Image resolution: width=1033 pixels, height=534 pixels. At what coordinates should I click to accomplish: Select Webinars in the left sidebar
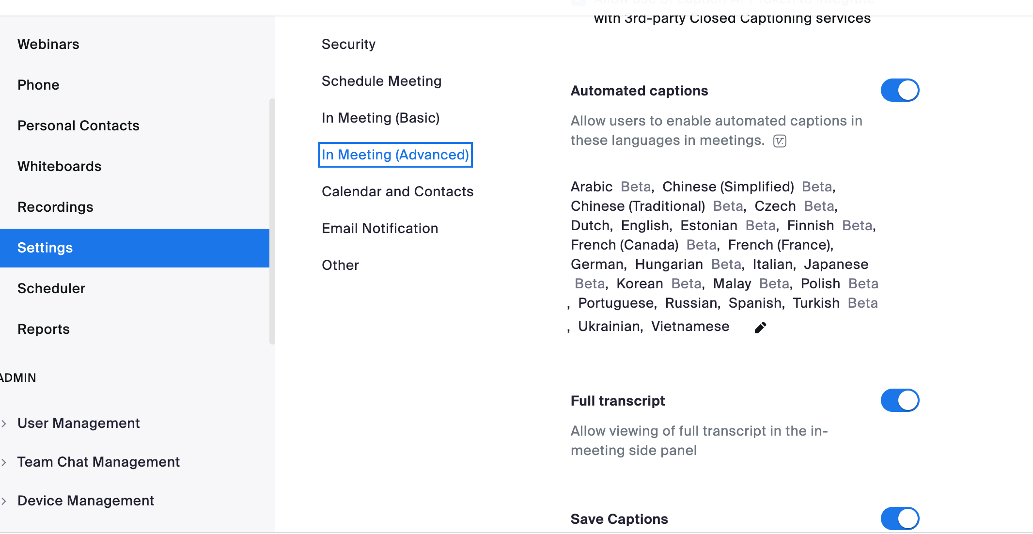point(48,44)
